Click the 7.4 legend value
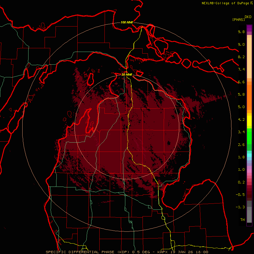Screen dimensions: 254x254 [241, 69]
